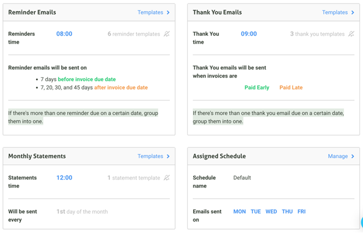Image resolution: width=363 pixels, height=233 pixels.
Task: Click the muted bell icon beside reminder templates
Action: (167, 34)
